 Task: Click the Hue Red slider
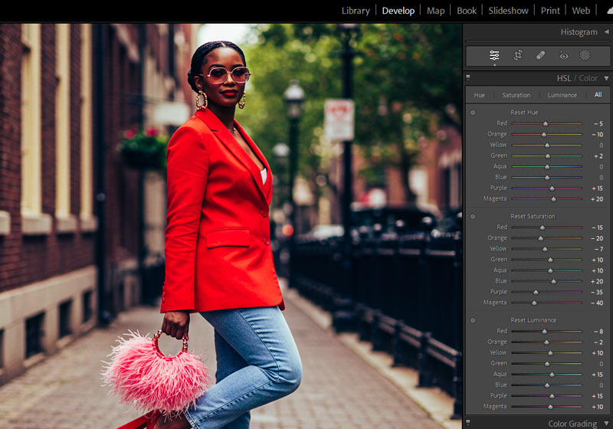[546, 123]
